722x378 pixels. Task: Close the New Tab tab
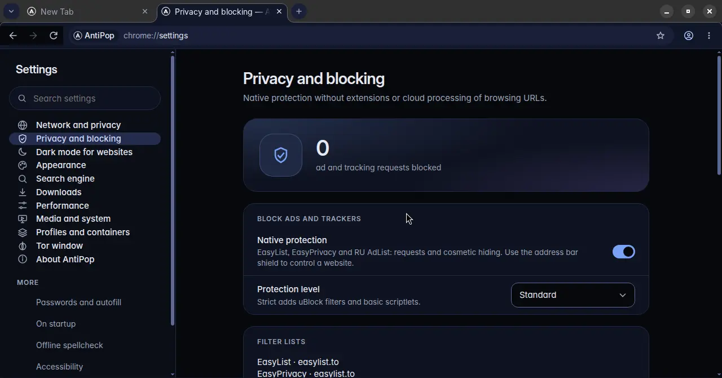pos(145,11)
